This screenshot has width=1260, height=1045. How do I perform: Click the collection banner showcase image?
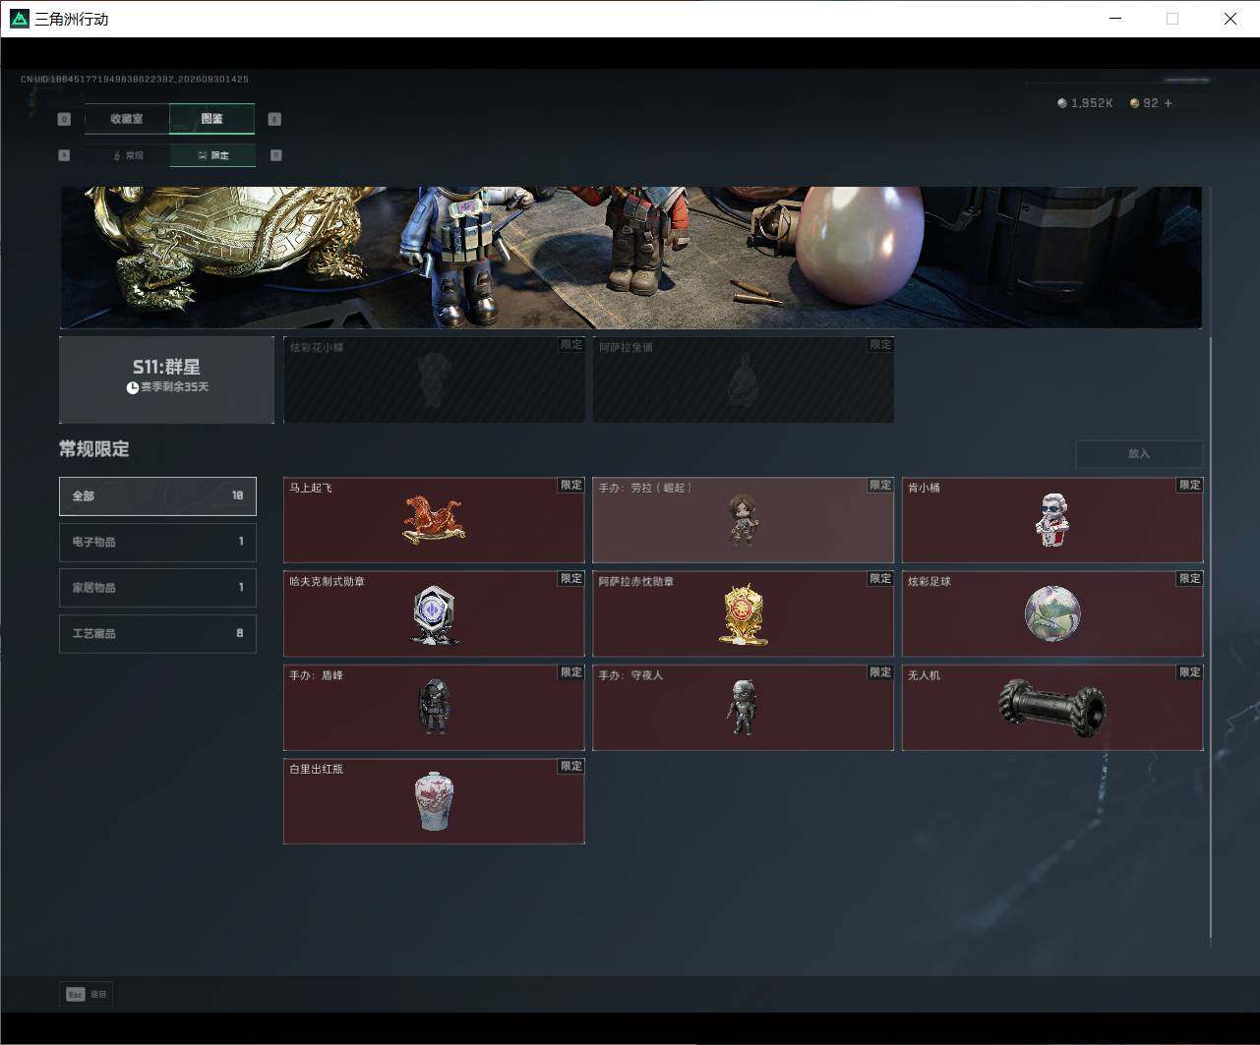coord(630,258)
